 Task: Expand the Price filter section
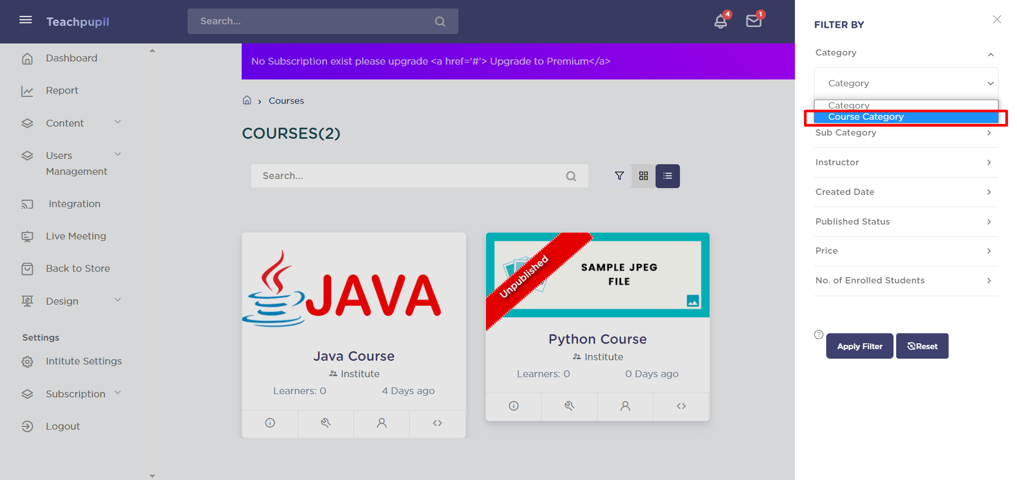(906, 251)
